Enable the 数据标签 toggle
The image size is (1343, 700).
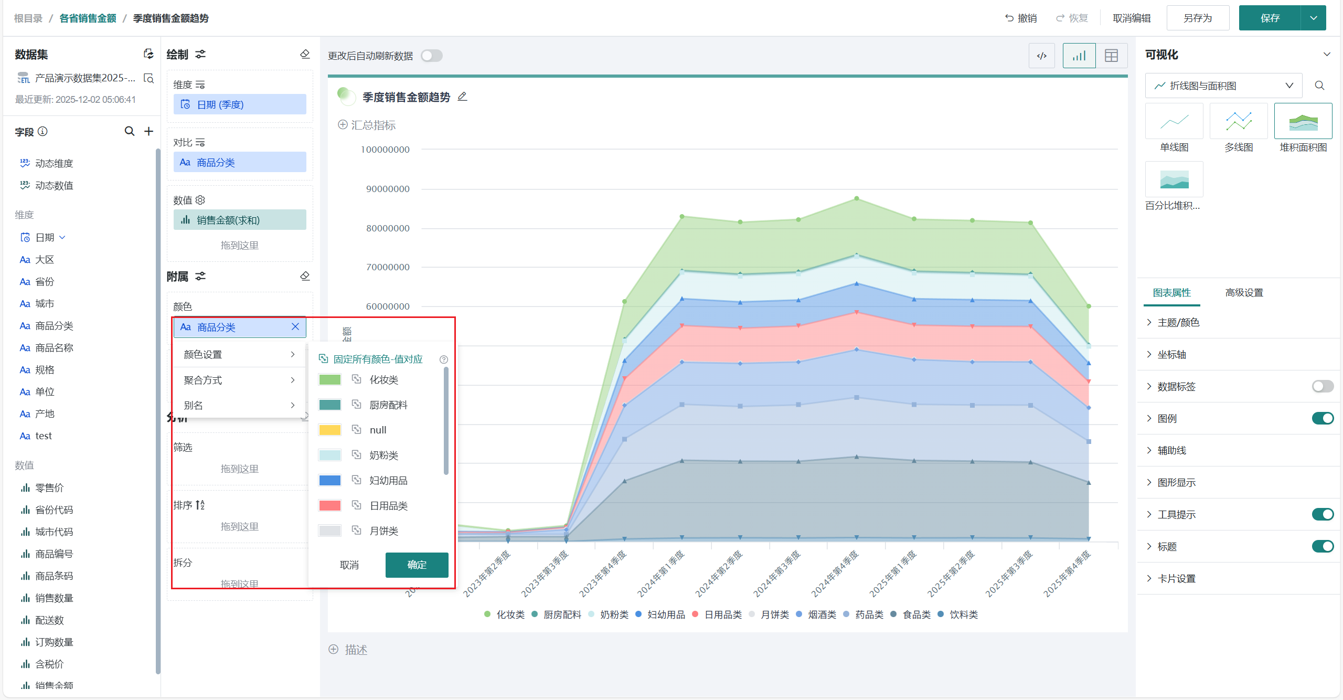[x=1322, y=386]
